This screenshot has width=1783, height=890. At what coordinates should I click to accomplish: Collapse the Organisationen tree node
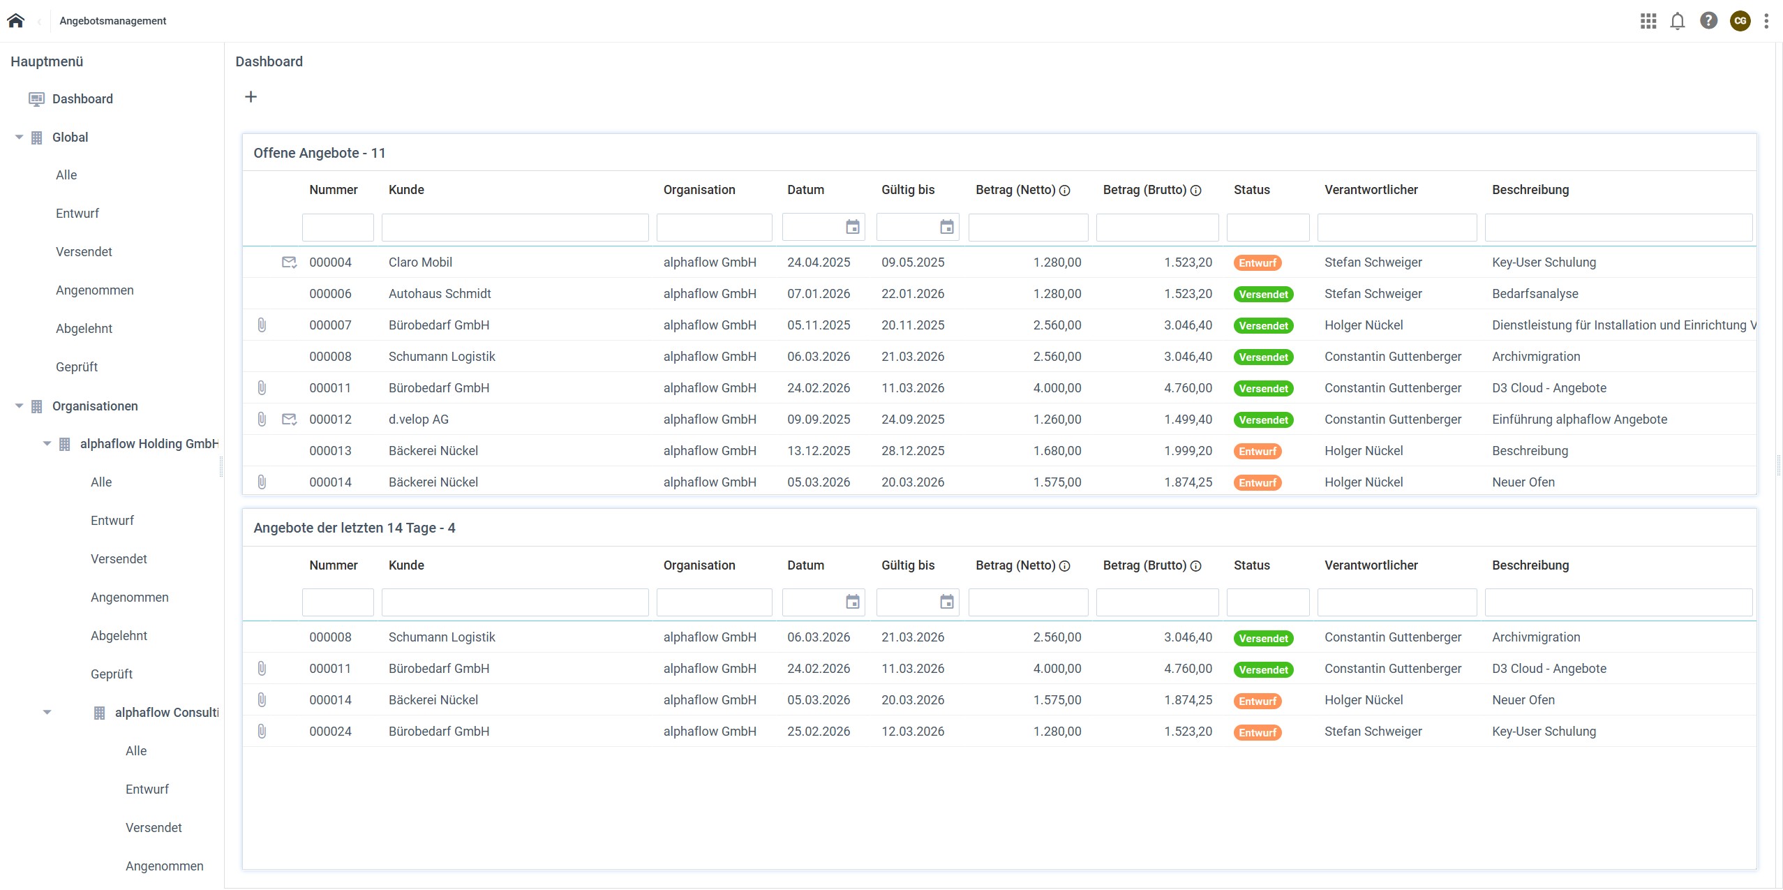20,406
